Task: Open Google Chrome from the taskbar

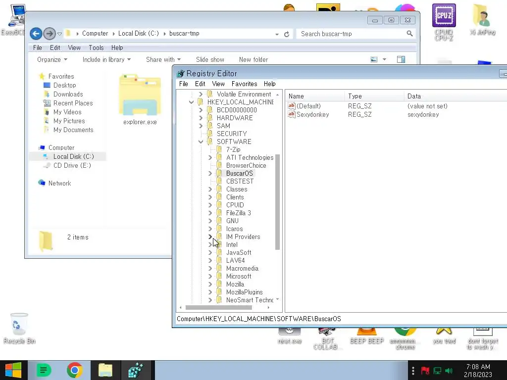Action: coord(75,370)
